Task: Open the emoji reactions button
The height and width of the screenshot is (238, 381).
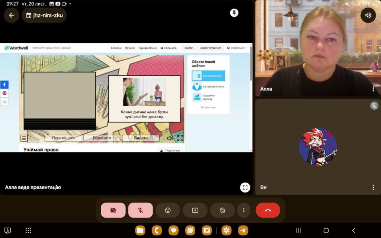Action: point(168,210)
